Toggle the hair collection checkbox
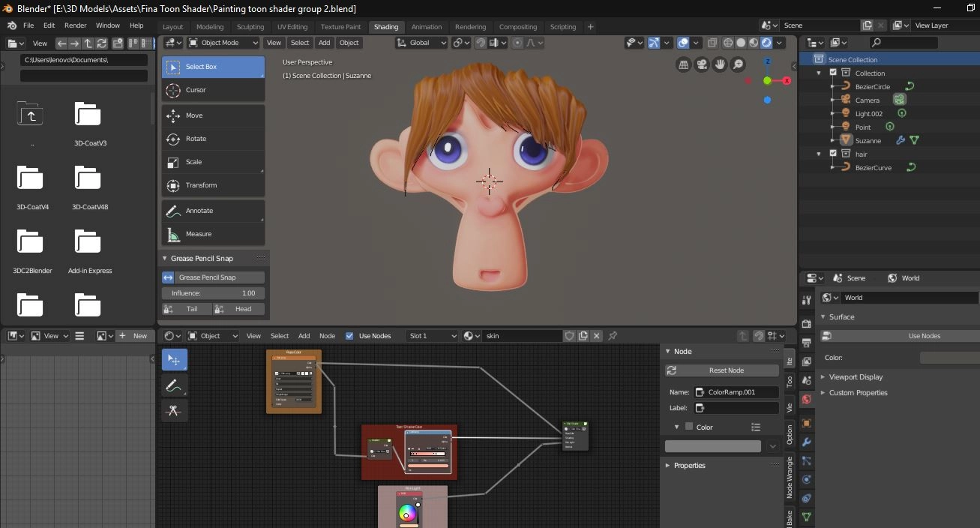This screenshot has height=528, width=980. (x=833, y=154)
